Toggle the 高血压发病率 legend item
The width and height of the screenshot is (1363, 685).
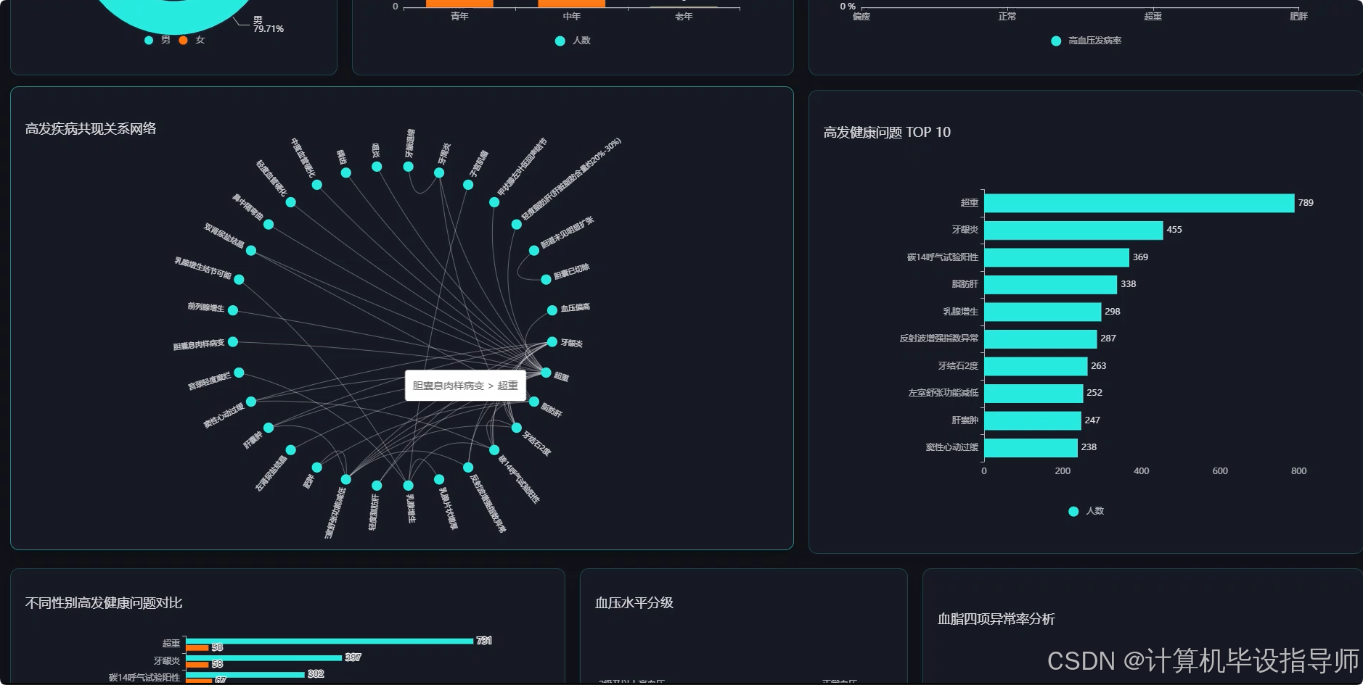[1086, 41]
